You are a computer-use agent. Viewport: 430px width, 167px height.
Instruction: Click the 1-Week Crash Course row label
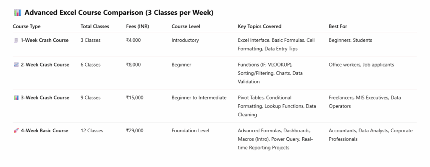coord(45,40)
